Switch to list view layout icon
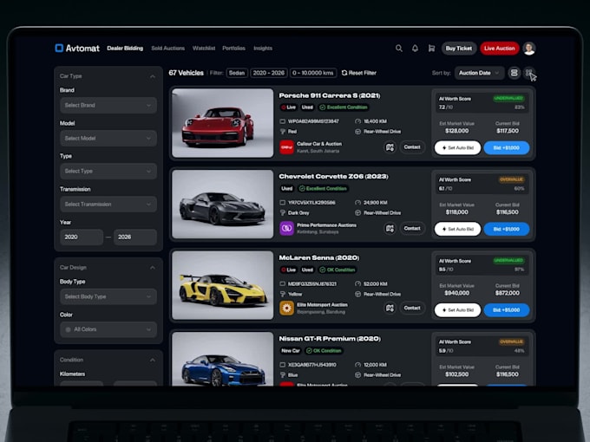The image size is (590, 442). tap(514, 73)
